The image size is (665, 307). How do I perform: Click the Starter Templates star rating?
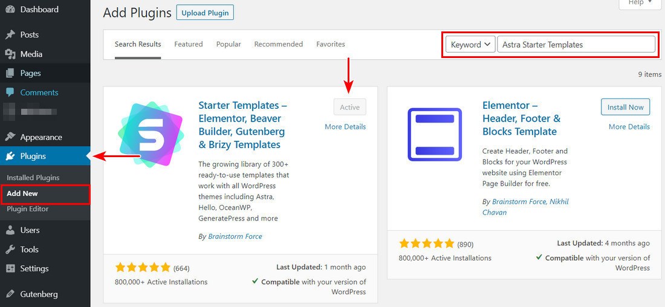coord(143,267)
